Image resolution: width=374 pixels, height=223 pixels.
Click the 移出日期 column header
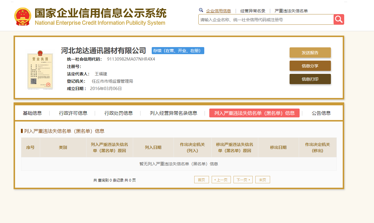[x=278, y=147]
